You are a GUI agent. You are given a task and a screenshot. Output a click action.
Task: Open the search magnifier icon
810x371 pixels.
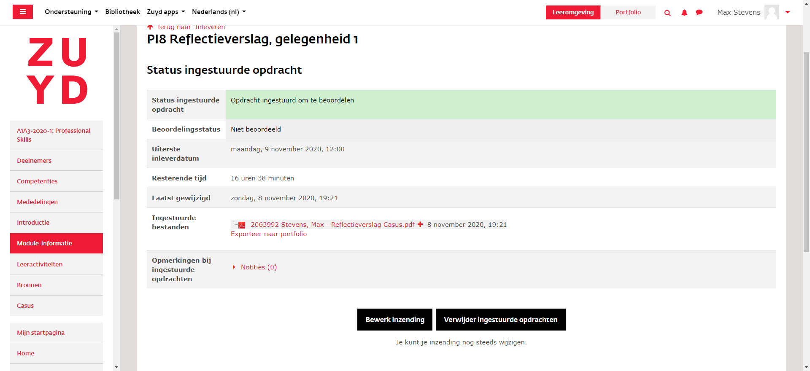point(667,13)
